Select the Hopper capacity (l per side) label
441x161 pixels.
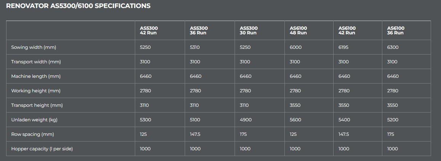click(x=42, y=149)
